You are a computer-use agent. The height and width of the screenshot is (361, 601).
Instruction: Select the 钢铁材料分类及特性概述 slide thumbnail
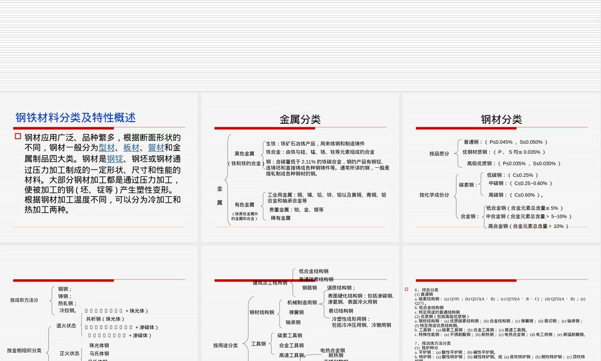tap(99, 168)
